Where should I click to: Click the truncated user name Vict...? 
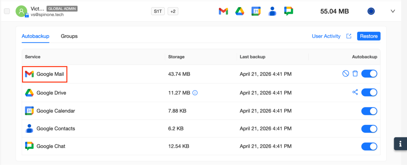click(x=38, y=9)
